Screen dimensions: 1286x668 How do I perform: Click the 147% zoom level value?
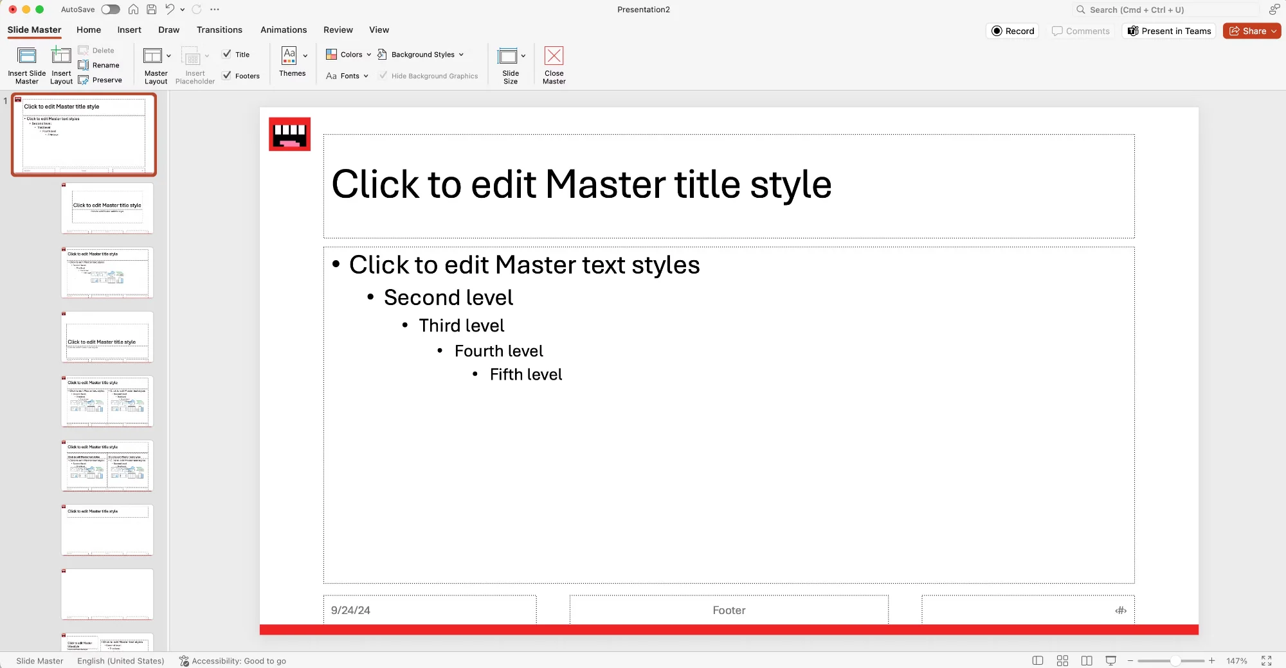[x=1236, y=660]
